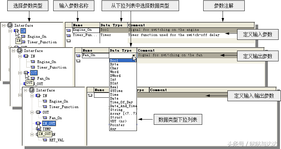Click the OUT folder icon in the bottom window tree
281x149 pixels.
38,112
